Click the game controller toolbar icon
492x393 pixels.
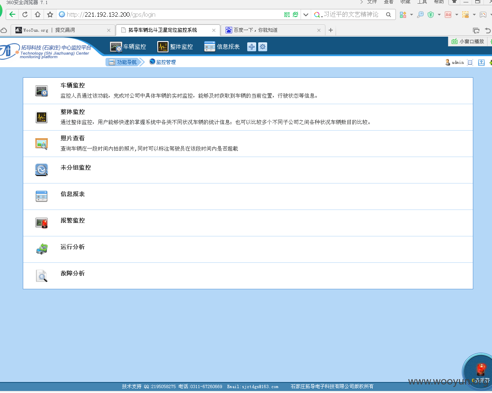click(483, 15)
